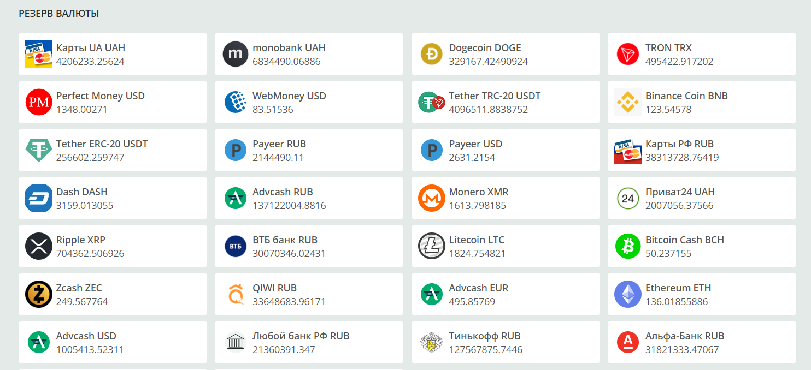Image resolution: width=811 pixels, height=370 pixels.
Task: Choose the 'WebMoney USD' text
Action: coord(290,96)
